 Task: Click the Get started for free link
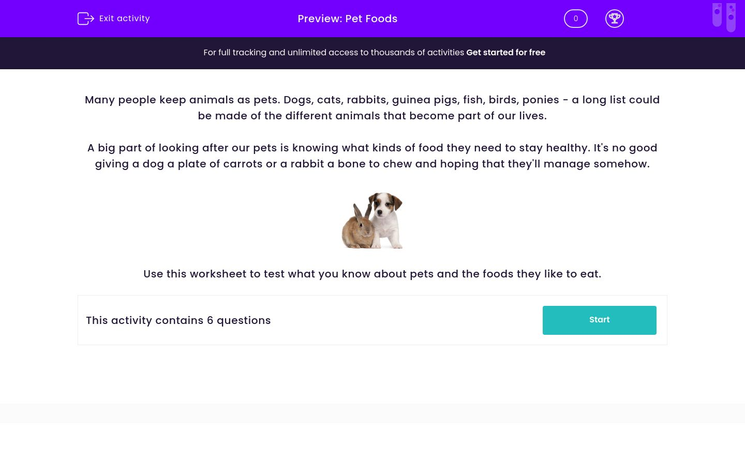(x=505, y=53)
